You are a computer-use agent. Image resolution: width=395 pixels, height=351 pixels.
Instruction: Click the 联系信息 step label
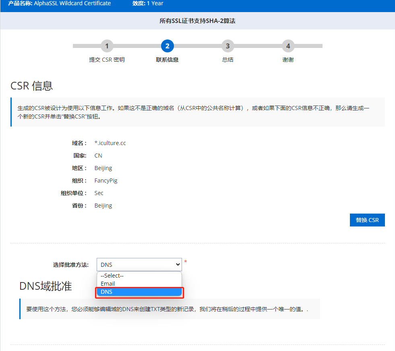(x=167, y=60)
